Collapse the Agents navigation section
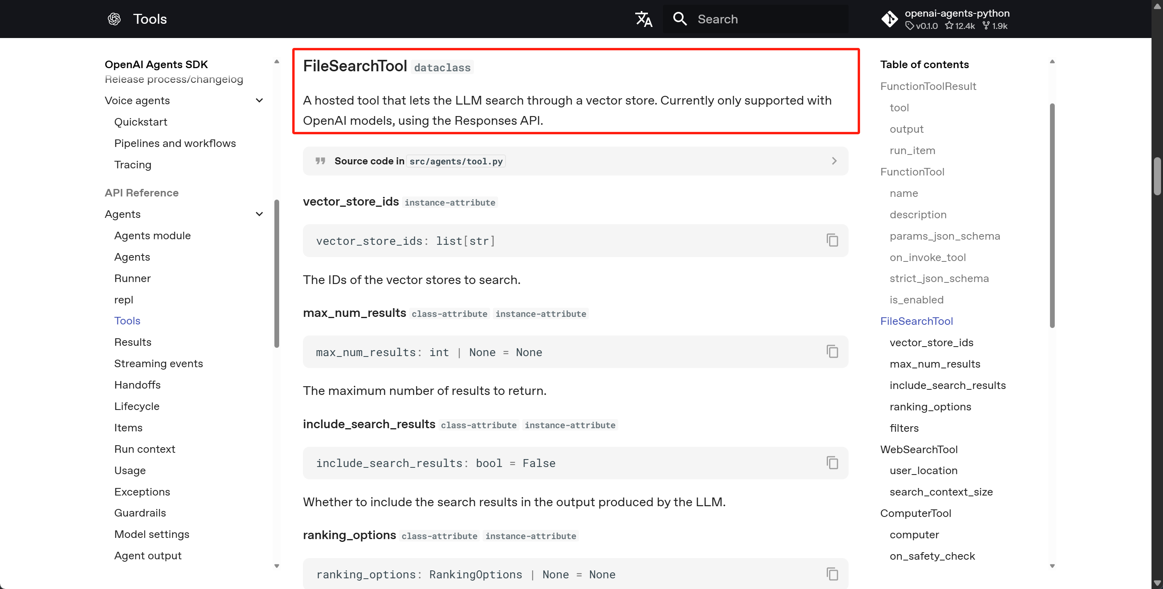1163x589 pixels. 259,214
